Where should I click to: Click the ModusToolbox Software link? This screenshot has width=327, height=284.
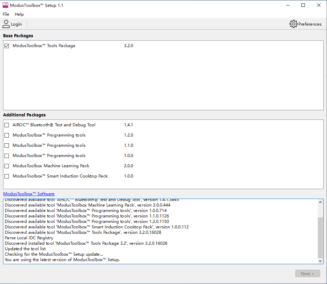(x=29, y=194)
